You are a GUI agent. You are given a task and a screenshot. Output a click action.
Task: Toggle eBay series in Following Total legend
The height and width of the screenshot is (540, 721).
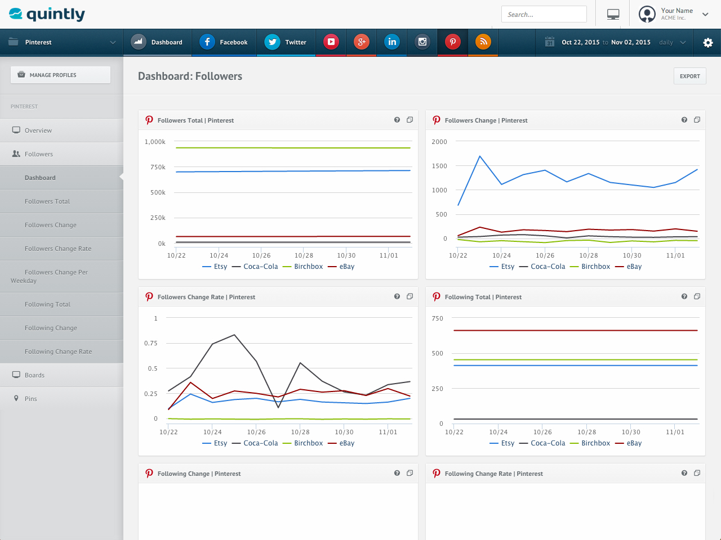[628, 443]
